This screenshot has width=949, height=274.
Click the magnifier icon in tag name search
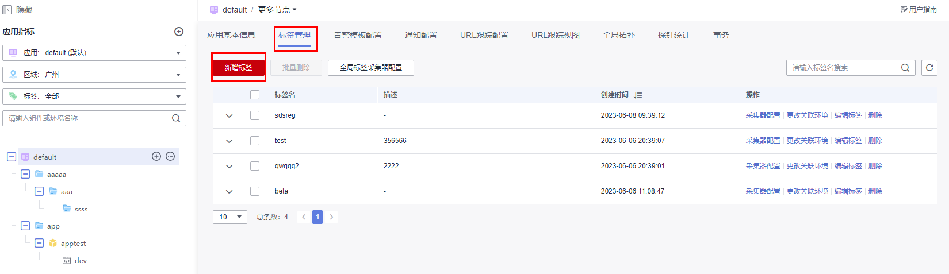[905, 68]
